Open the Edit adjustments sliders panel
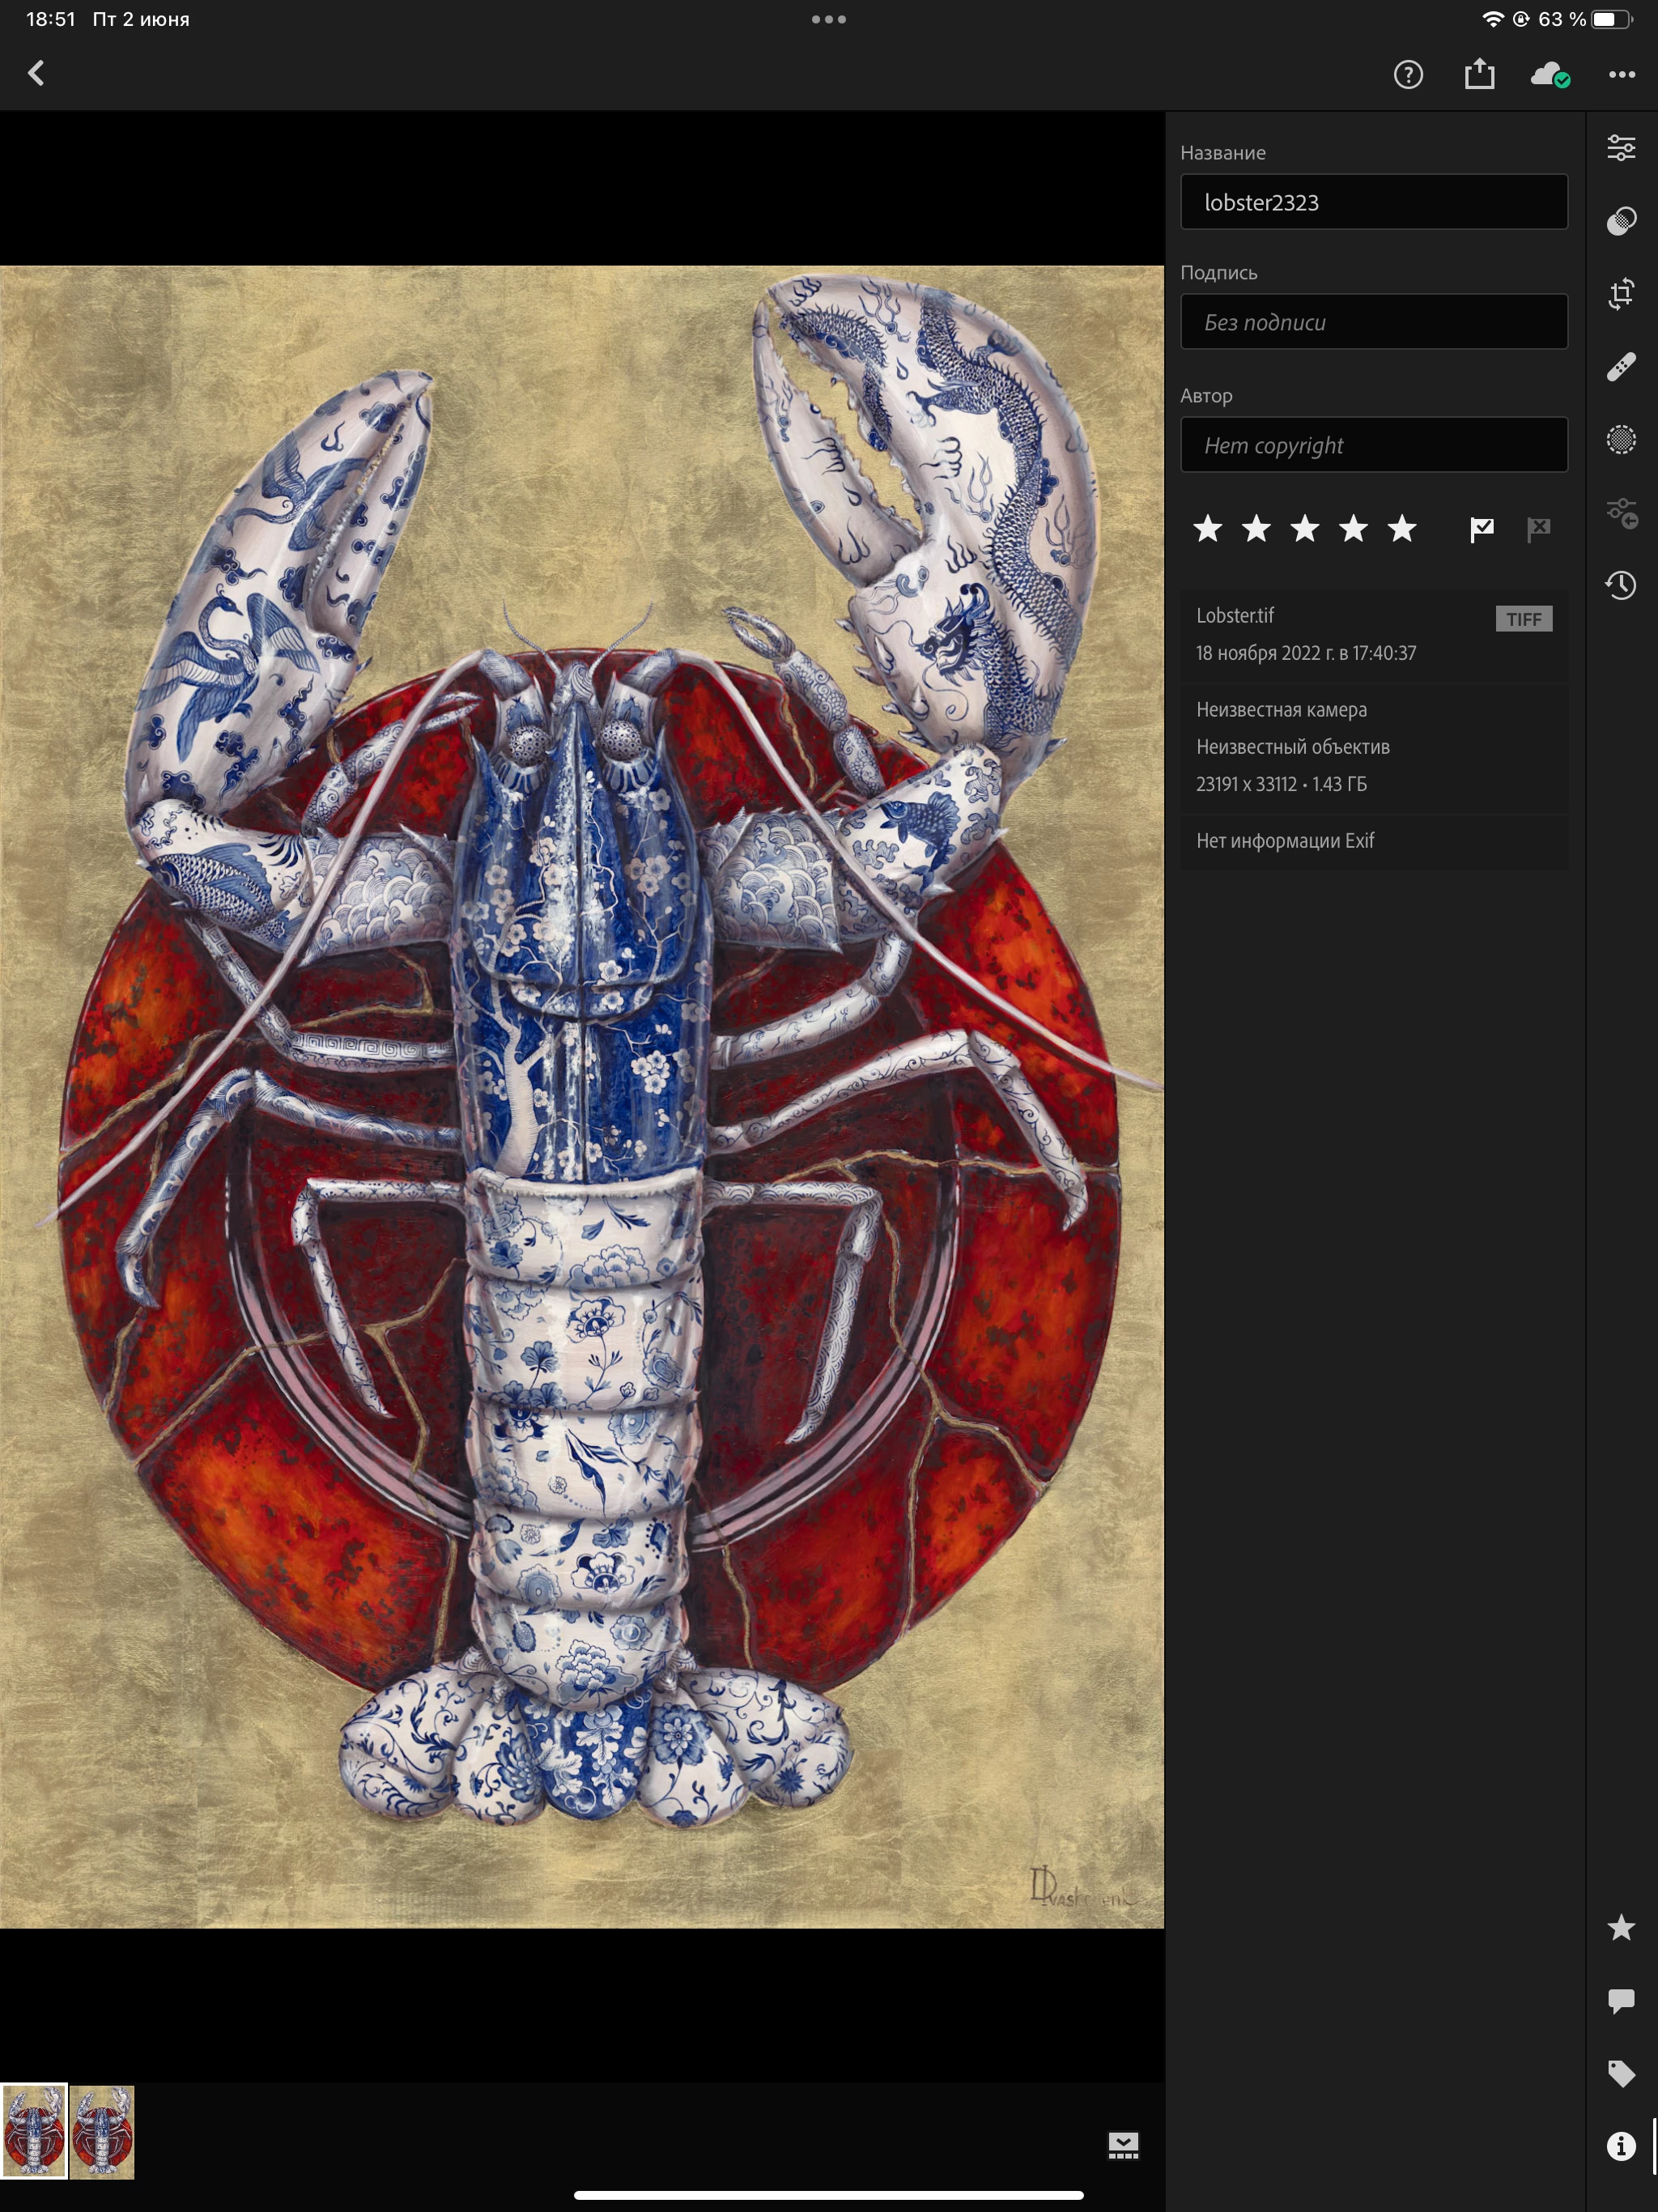 tap(1621, 148)
